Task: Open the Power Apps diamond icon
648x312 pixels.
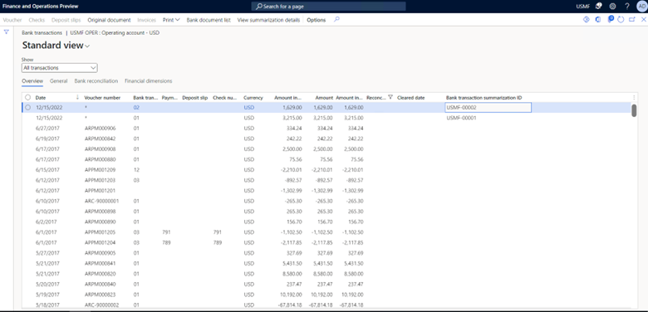Action: click(x=586, y=19)
